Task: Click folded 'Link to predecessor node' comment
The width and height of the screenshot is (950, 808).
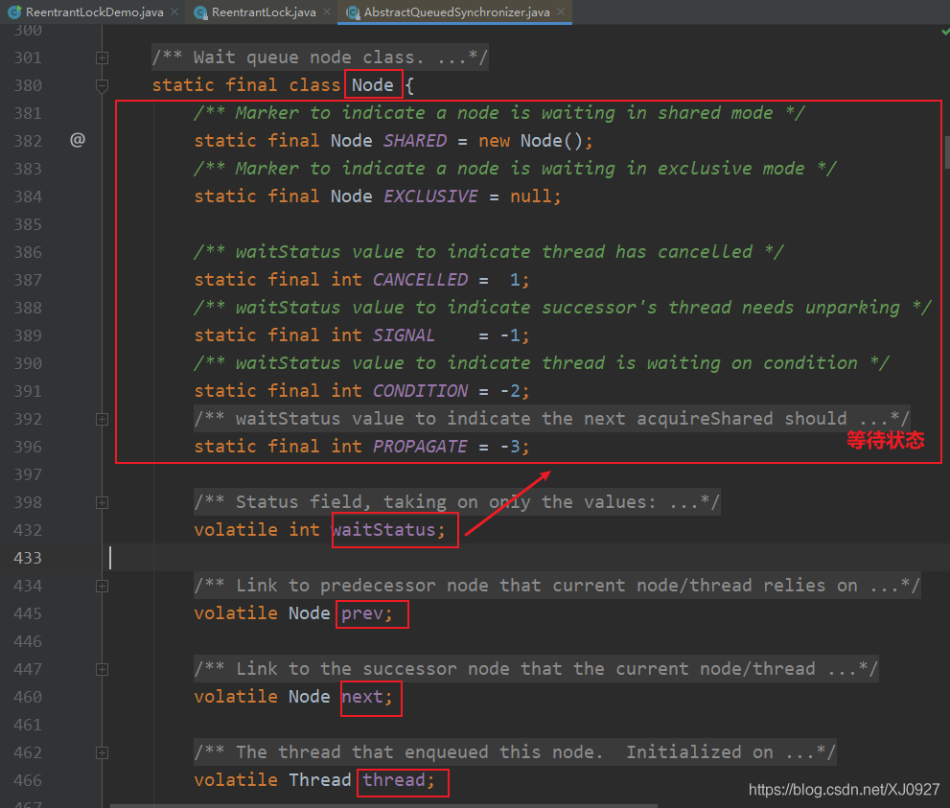Action: tap(557, 585)
